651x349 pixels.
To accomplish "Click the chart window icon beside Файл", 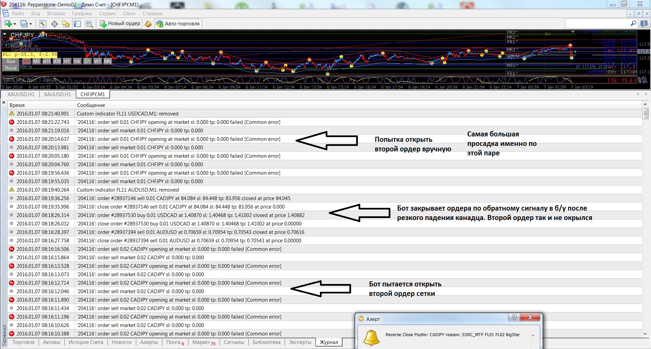I will (x=5, y=14).
